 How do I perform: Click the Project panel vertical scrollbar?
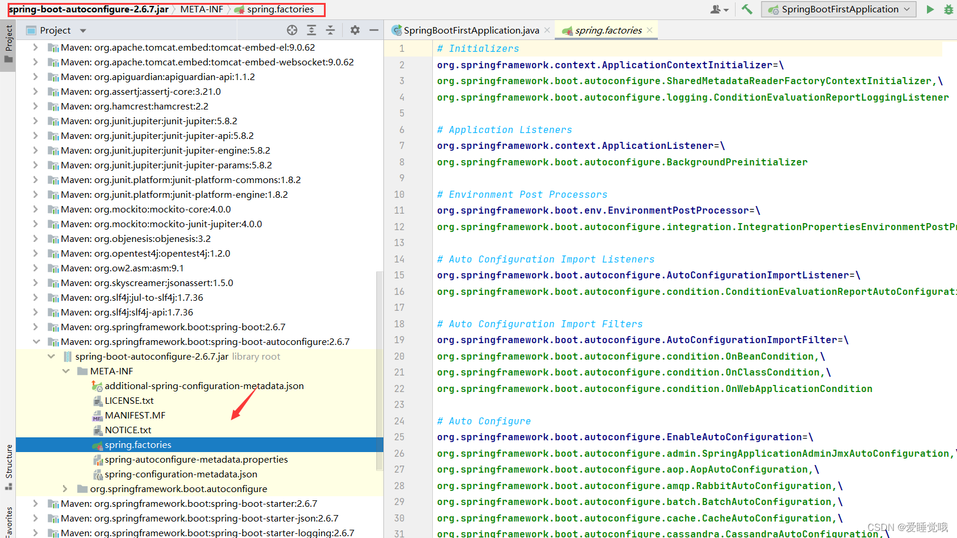pos(380,371)
